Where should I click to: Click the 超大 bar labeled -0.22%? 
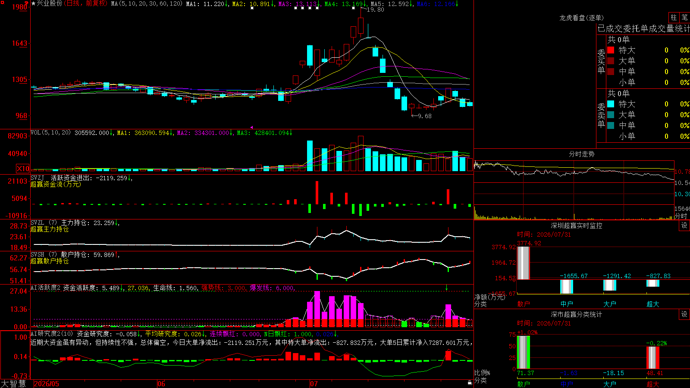point(653,358)
